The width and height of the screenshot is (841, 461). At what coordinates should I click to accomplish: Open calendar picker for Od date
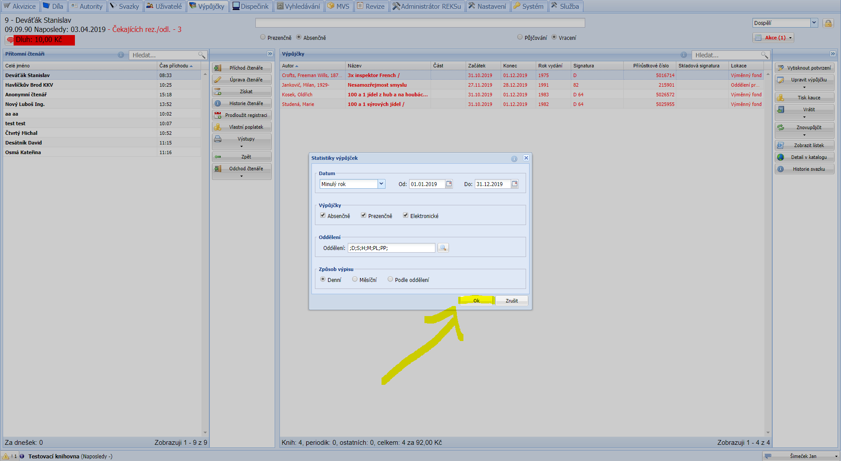pos(449,184)
